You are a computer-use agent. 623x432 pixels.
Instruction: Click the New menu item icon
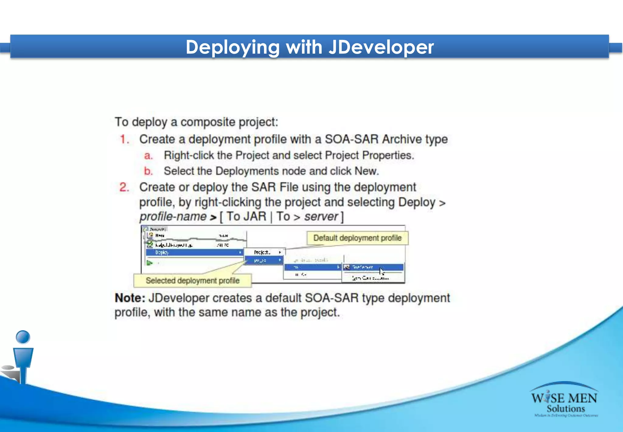click(151, 235)
